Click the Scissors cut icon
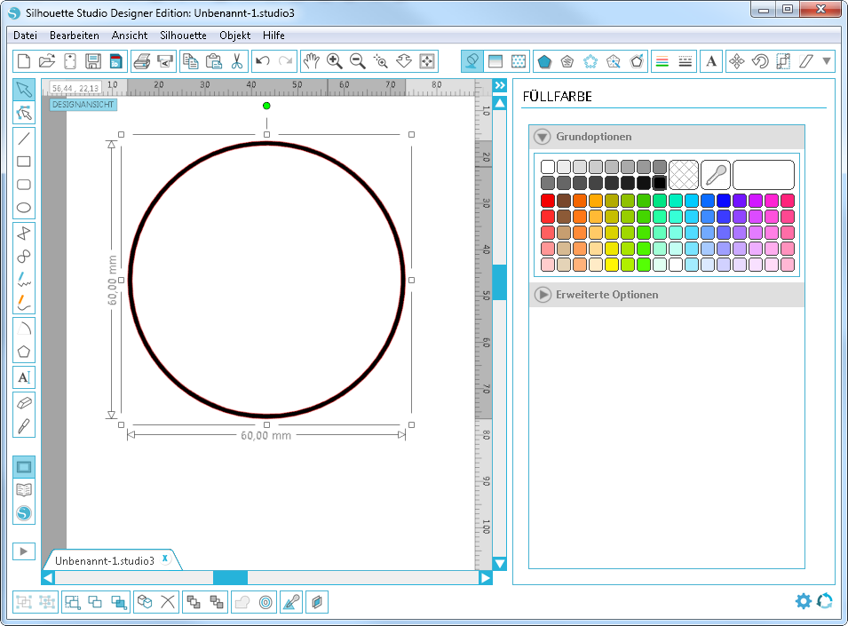 point(236,61)
